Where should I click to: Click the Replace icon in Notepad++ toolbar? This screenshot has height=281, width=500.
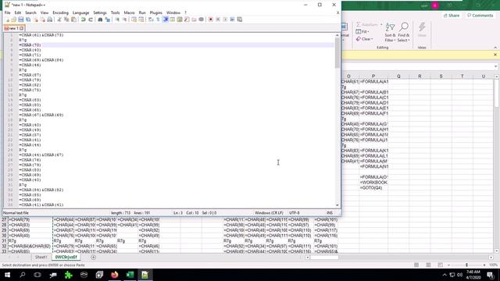pyautogui.click(x=108, y=20)
